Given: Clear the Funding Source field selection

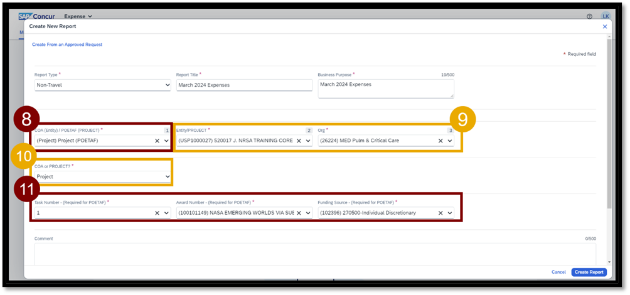Looking at the screenshot, I should [440, 213].
